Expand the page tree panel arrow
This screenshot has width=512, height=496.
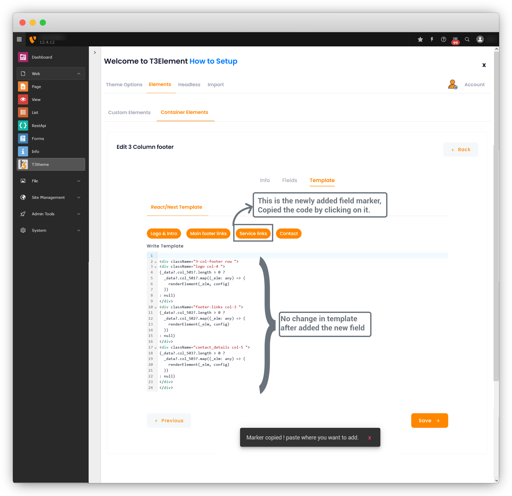click(95, 52)
